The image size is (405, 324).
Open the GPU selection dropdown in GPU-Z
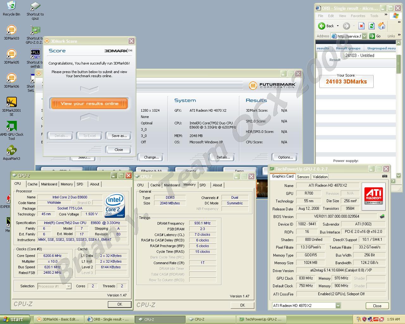pos(338,305)
